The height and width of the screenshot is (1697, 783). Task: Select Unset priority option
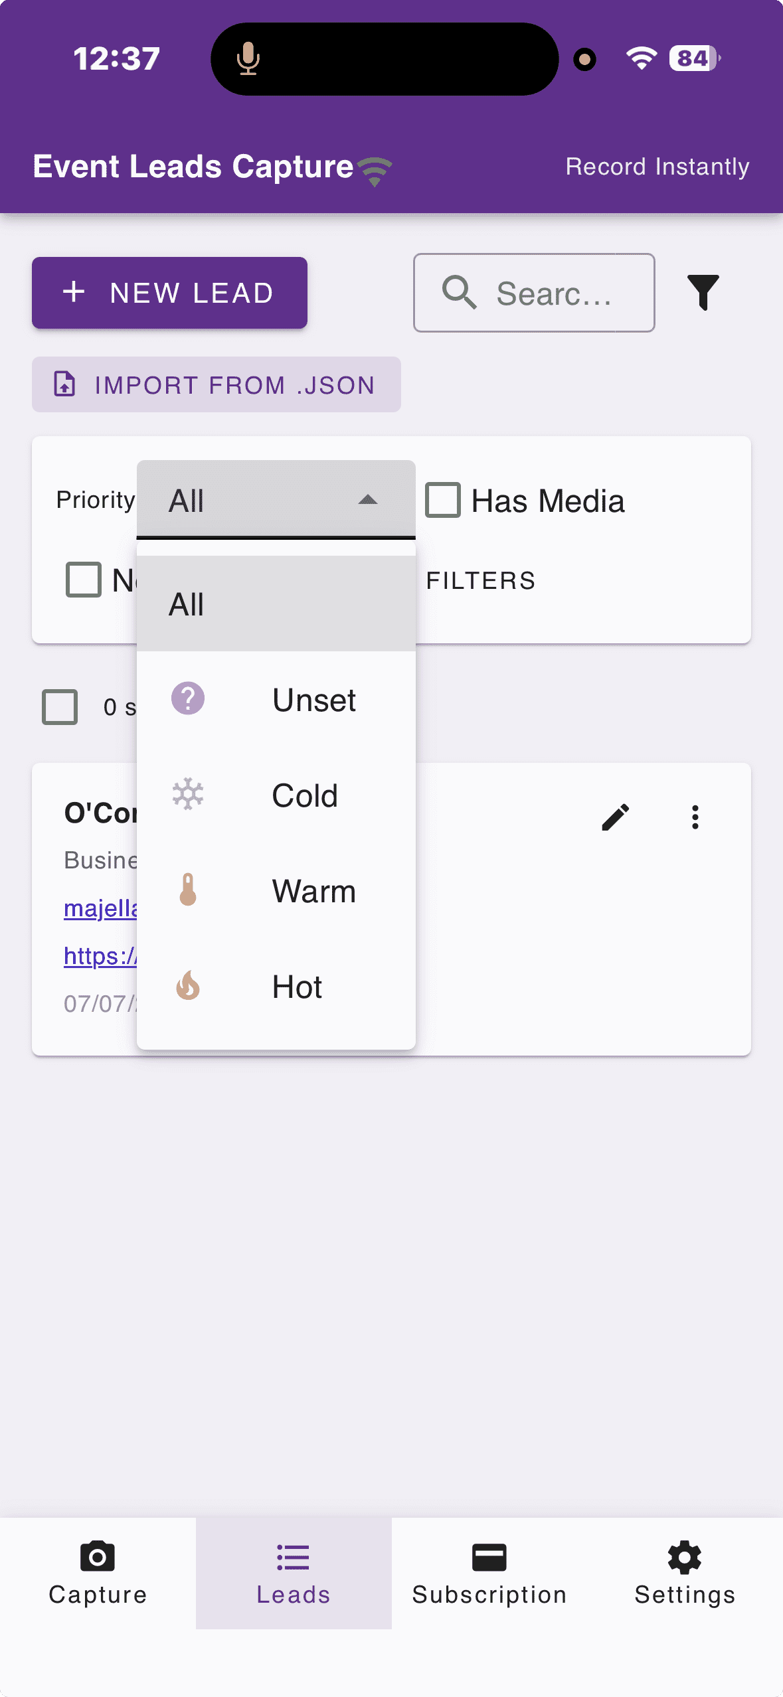[x=276, y=700]
